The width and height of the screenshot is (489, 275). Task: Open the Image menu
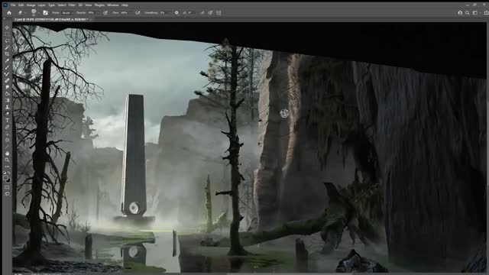31,5
